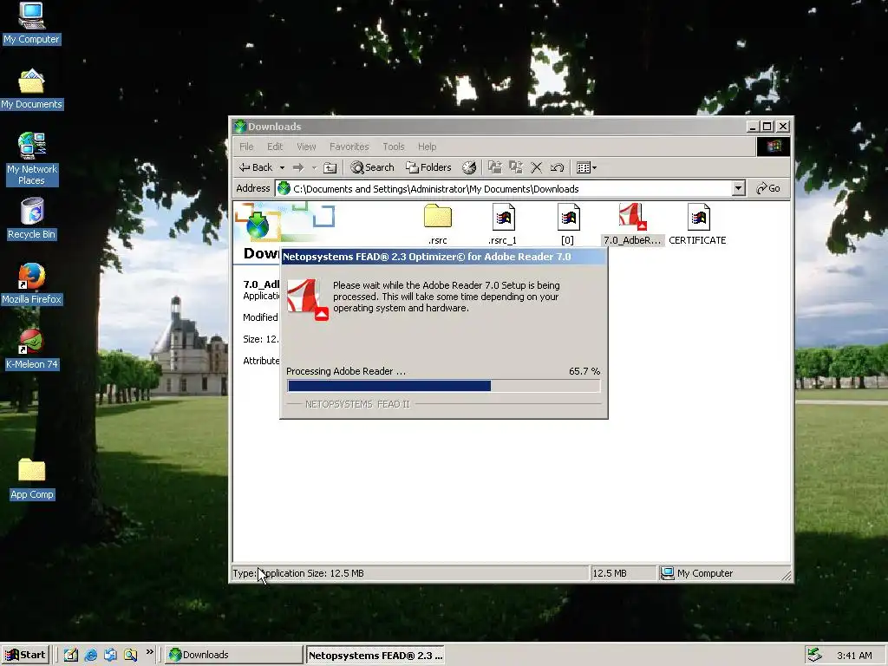Click the Copy To toolbar icon

pyautogui.click(x=515, y=167)
